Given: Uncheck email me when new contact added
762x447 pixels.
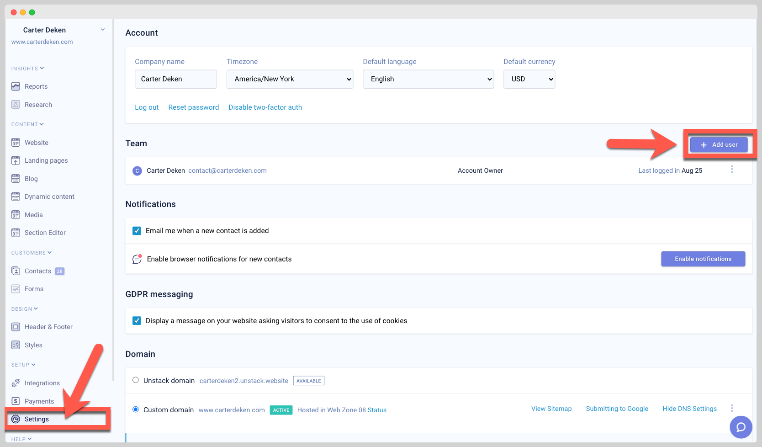Looking at the screenshot, I should [x=137, y=231].
